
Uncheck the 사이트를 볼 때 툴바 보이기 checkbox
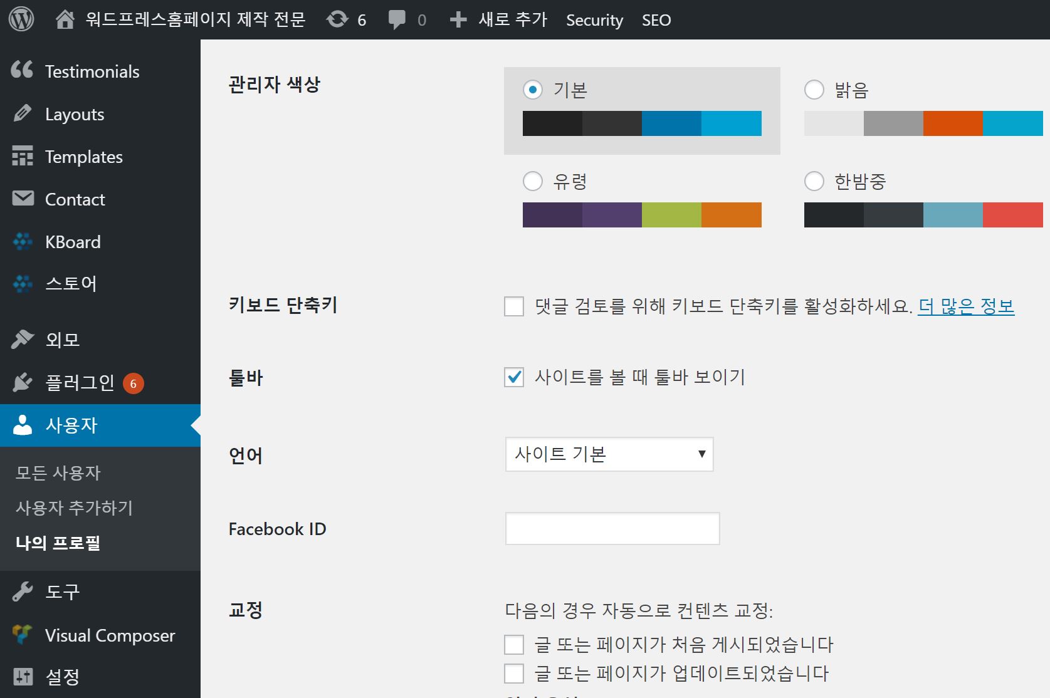point(514,377)
